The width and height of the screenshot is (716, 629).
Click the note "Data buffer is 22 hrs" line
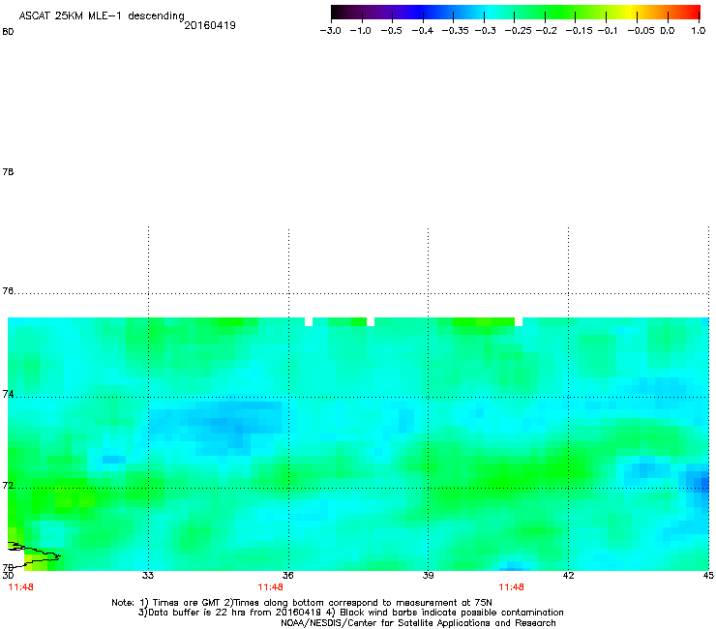350,613
